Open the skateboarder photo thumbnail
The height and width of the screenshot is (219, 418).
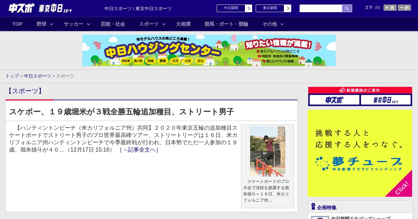click(268, 152)
